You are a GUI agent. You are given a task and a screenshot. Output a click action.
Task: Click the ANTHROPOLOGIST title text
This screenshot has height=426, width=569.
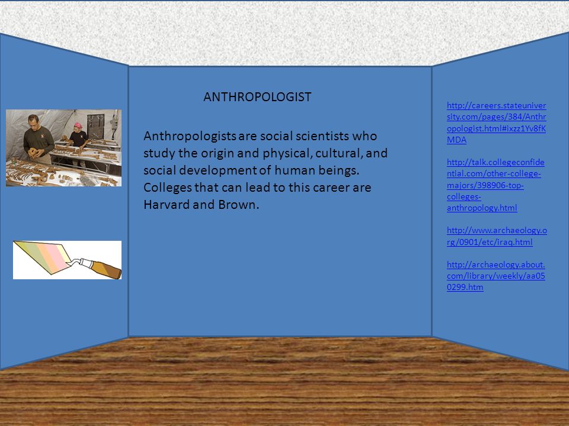(257, 97)
